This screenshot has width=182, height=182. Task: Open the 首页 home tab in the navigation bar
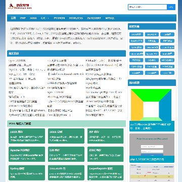pyautogui.click(x=13, y=18)
